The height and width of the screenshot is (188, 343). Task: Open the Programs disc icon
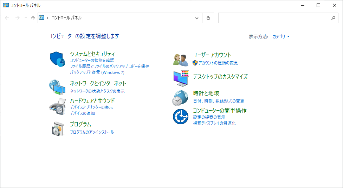[58, 129]
